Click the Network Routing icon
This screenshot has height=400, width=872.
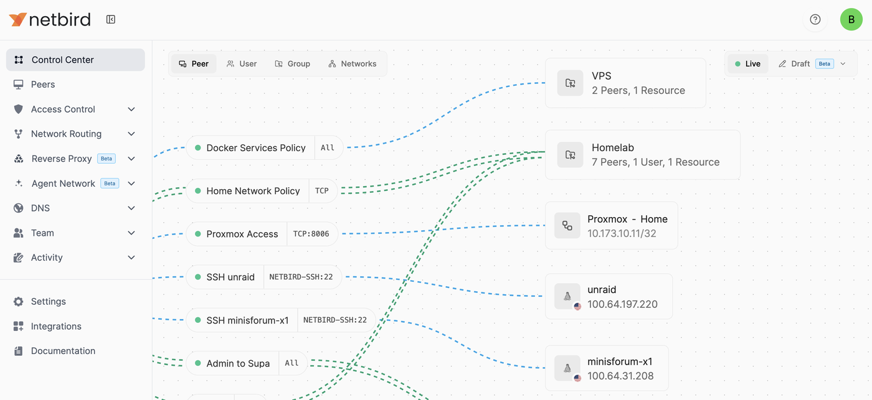pyautogui.click(x=19, y=134)
